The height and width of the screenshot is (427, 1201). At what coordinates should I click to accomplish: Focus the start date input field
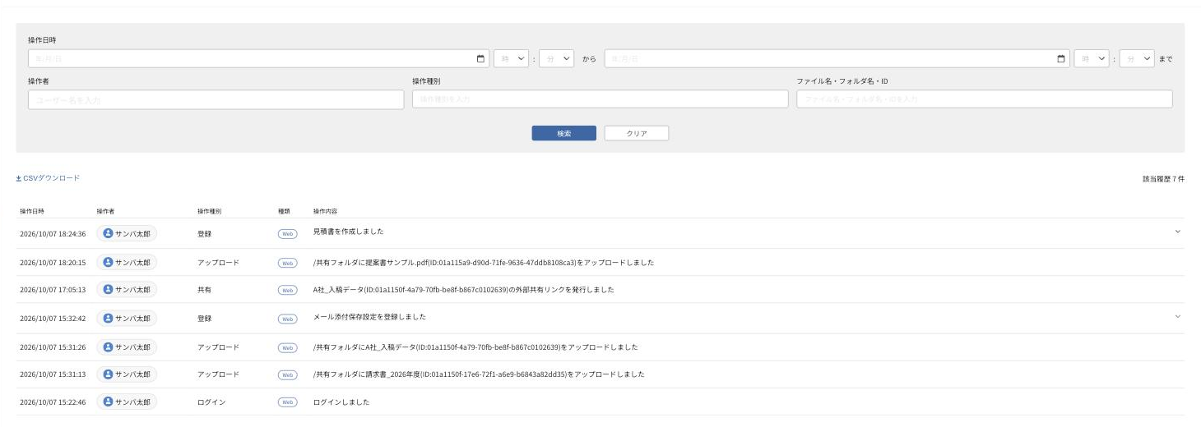click(x=258, y=59)
